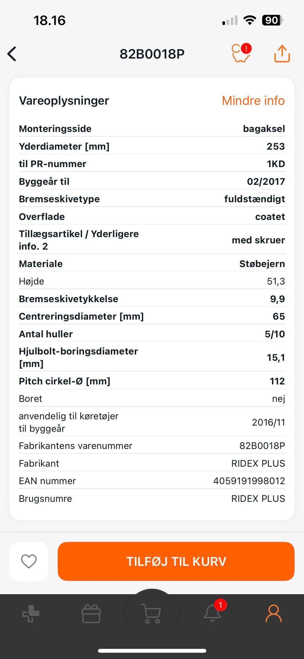304x659 pixels.
Task: Open the gift box offers tab
Action: [91, 614]
